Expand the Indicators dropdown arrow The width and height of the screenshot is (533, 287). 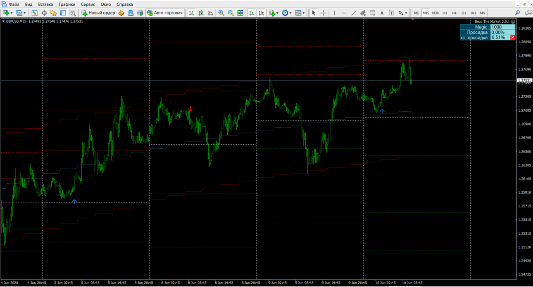278,13
